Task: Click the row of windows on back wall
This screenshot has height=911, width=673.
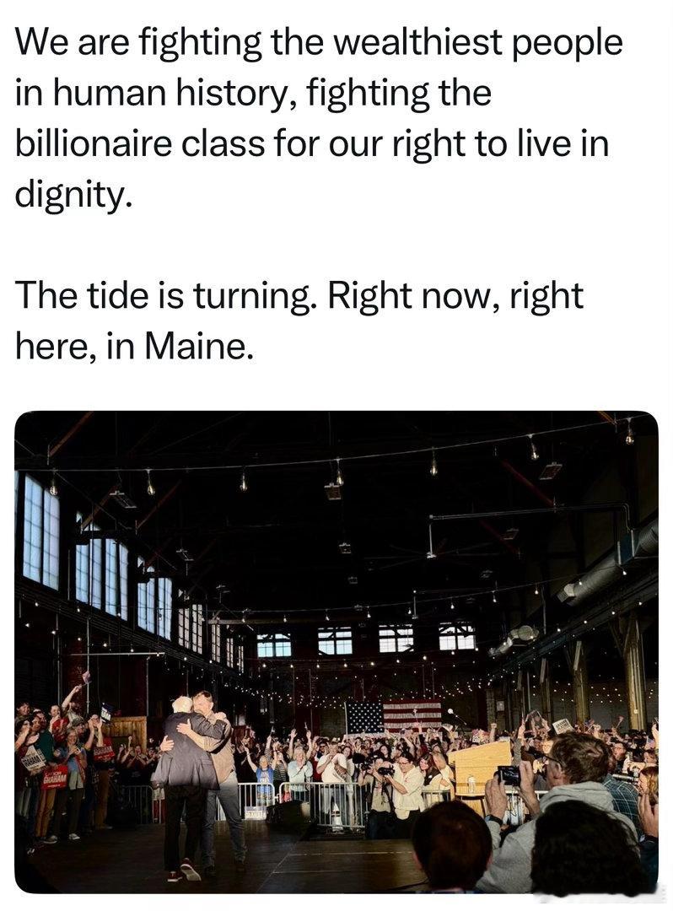Action: [x=366, y=639]
